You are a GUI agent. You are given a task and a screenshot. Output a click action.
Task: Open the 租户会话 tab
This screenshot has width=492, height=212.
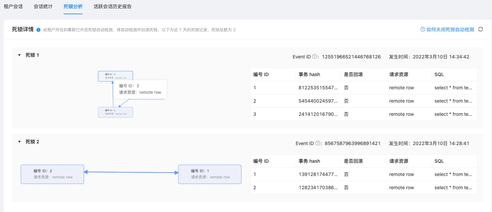tap(13, 6)
